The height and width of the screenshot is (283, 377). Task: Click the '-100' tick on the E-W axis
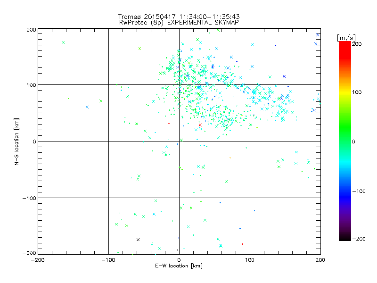108,260
